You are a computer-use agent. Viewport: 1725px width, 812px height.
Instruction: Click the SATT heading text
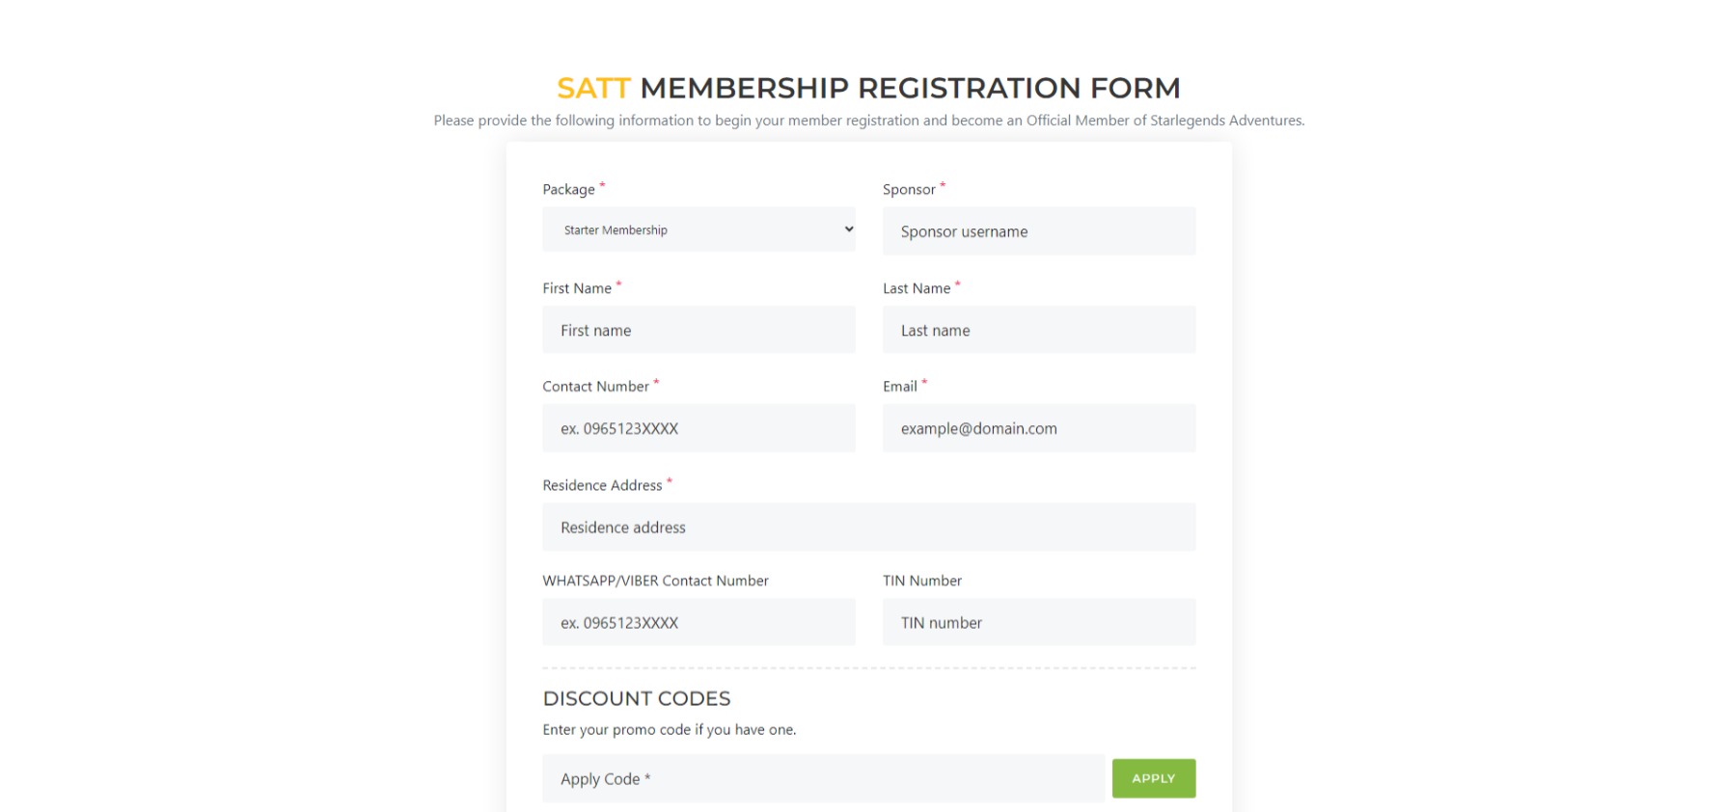[593, 88]
